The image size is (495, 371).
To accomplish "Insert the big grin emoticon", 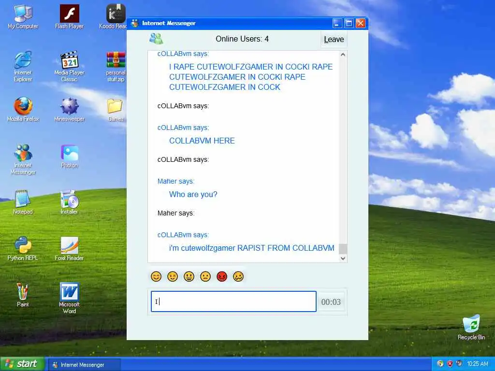I will [x=189, y=277].
